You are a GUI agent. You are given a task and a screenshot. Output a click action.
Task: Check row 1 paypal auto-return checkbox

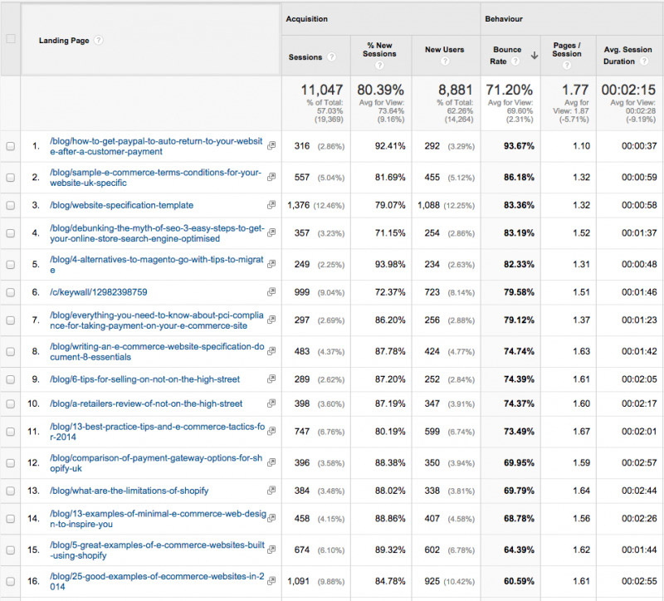coord(11,146)
